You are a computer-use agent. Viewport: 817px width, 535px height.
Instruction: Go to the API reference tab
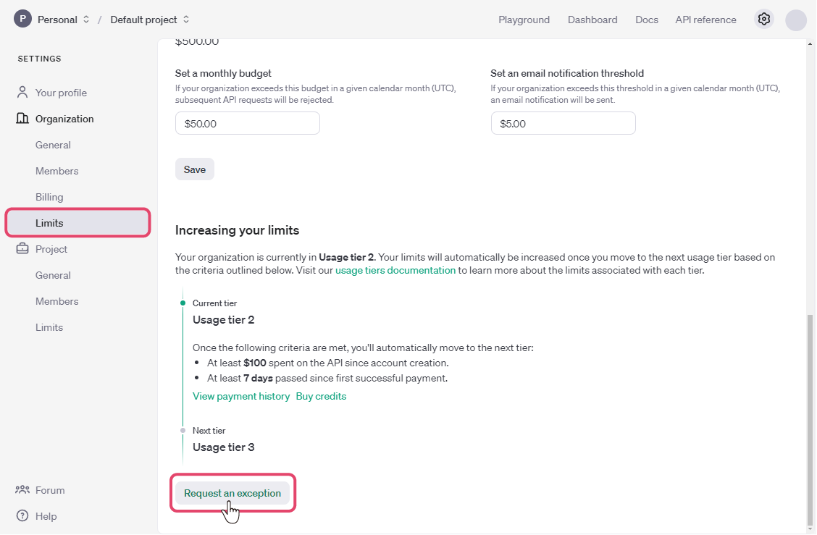(705, 20)
